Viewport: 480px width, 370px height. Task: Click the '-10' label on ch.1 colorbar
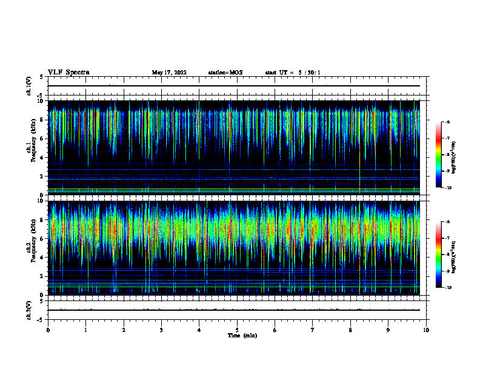(448, 188)
